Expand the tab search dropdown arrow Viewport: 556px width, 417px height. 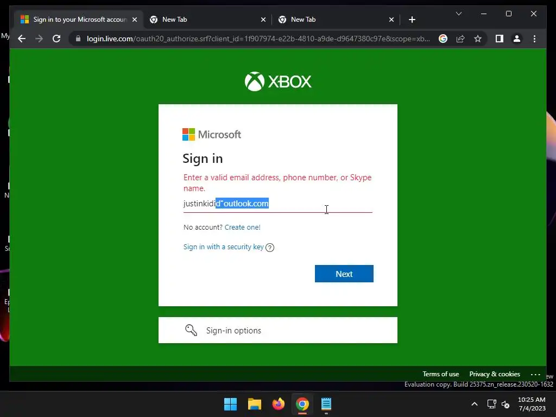click(458, 14)
